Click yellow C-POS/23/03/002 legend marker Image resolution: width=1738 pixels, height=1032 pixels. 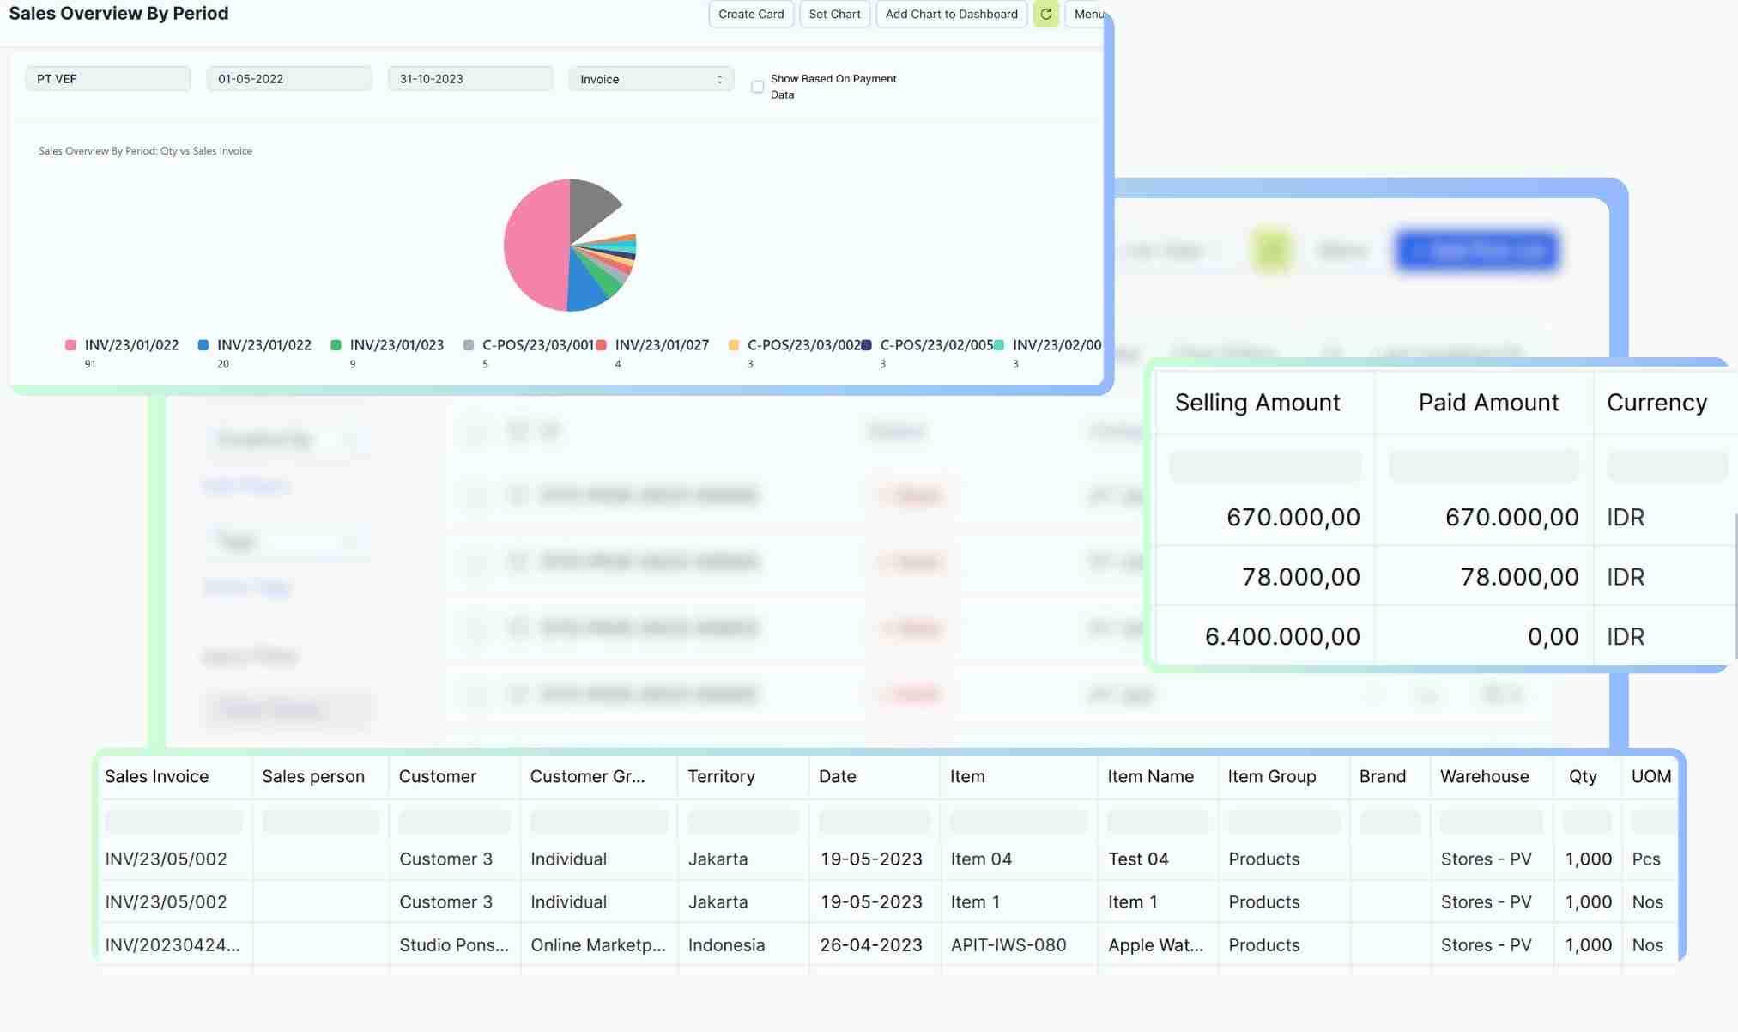(734, 345)
